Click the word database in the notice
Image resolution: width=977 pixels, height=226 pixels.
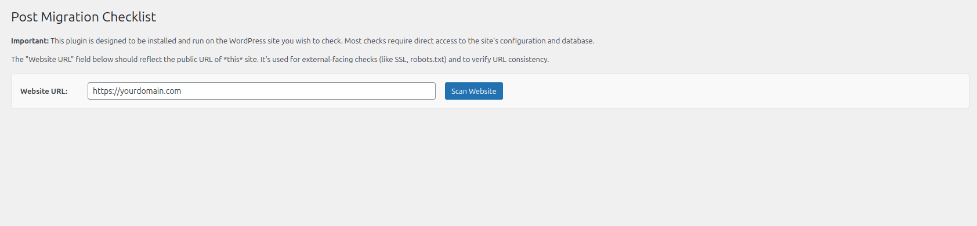pyautogui.click(x=577, y=41)
